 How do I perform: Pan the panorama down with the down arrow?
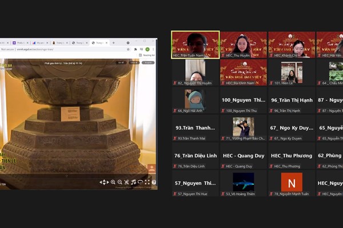104,184
